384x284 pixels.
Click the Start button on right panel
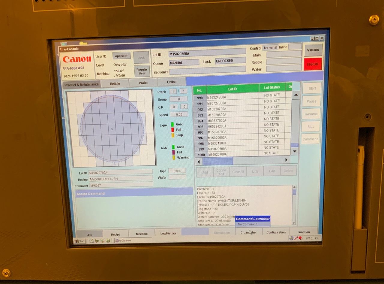[x=312, y=88]
